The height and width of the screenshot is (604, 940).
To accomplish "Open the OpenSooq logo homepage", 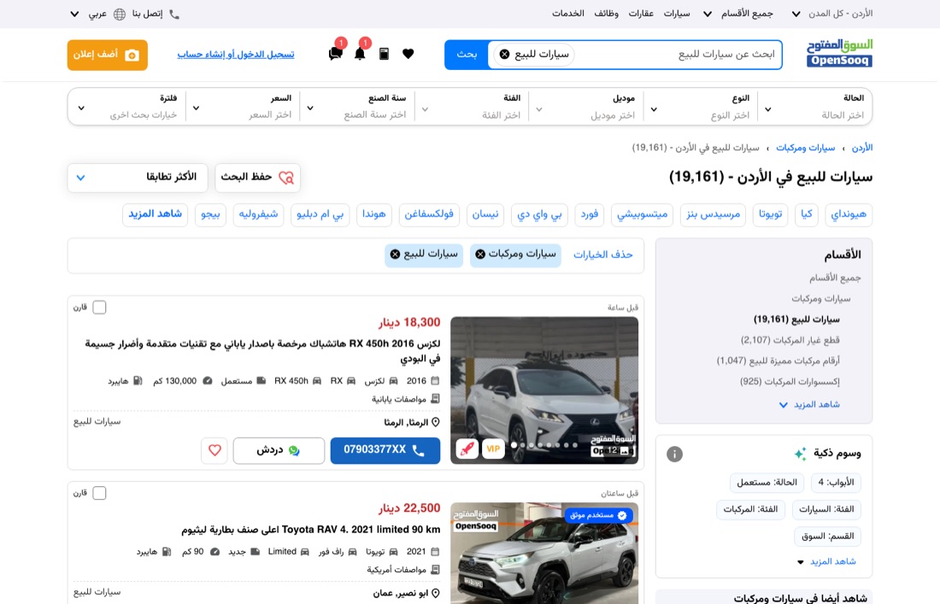I will pos(839,53).
